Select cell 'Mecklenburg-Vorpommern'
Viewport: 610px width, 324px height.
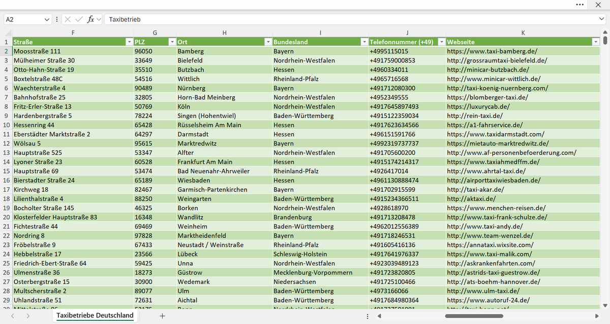tap(320, 272)
